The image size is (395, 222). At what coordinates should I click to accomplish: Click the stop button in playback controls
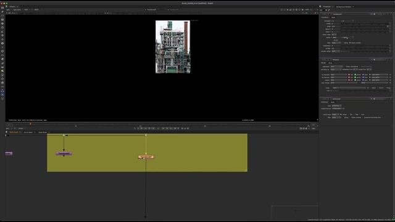tap(158, 128)
